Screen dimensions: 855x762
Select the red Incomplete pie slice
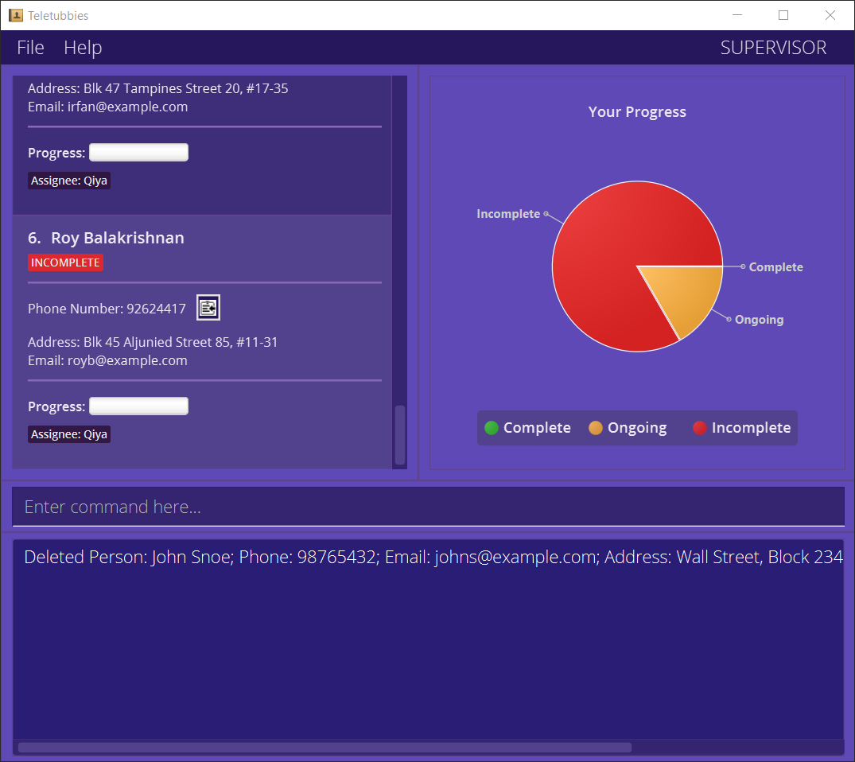coord(612,239)
